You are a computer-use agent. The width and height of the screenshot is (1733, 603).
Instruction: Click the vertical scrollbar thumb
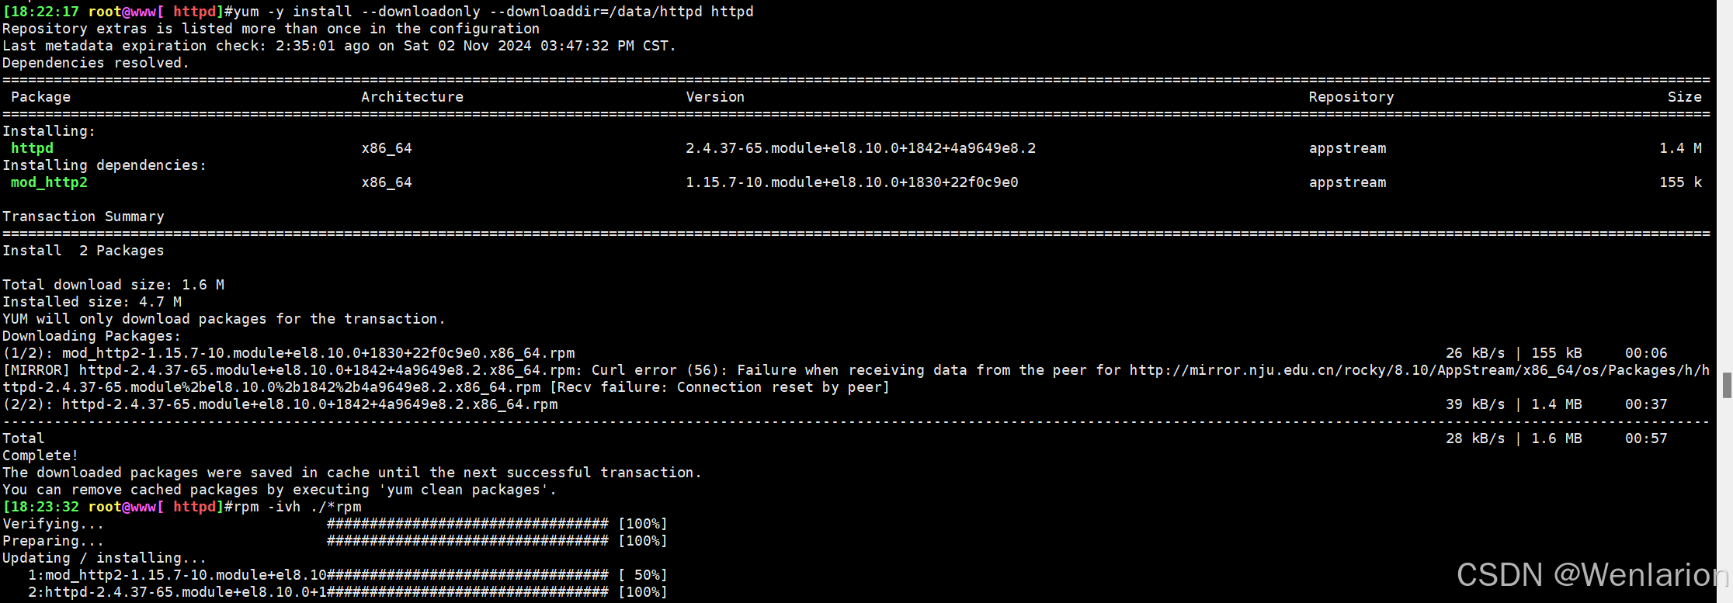[x=1727, y=385]
